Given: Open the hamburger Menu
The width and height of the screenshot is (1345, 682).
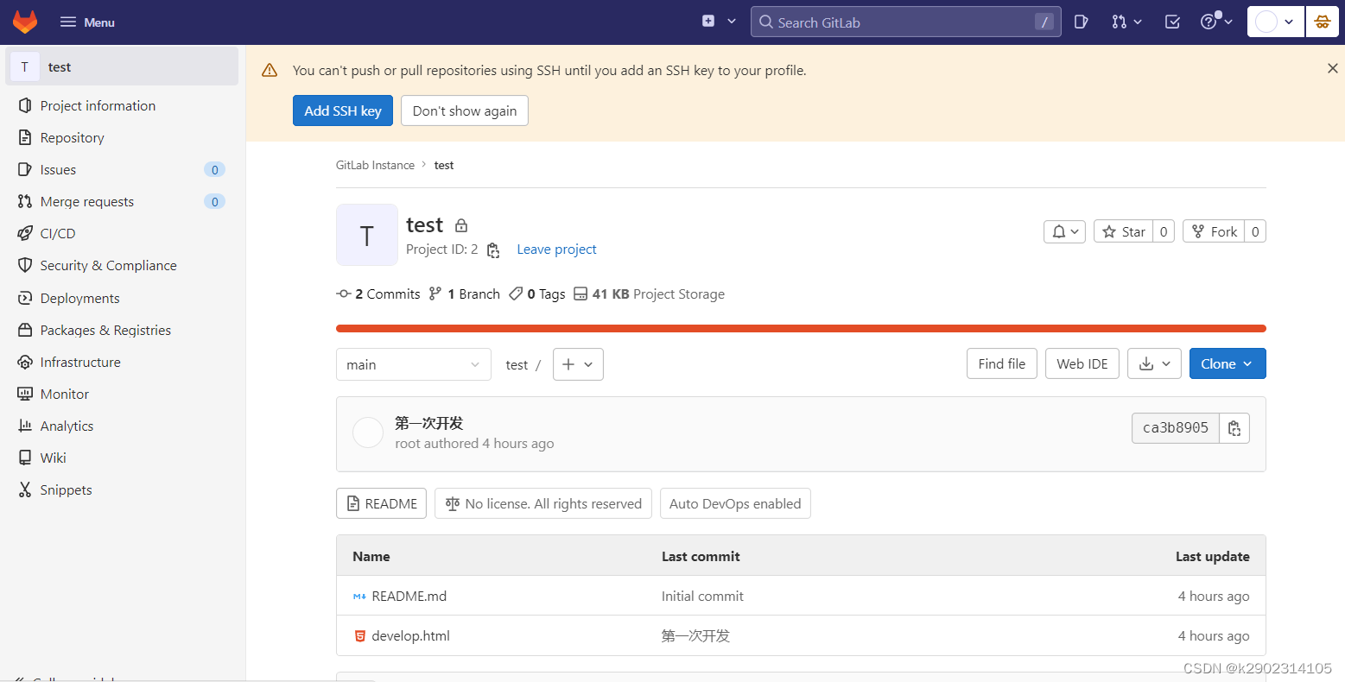Looking at the screenshot, I should click(87, 22).
